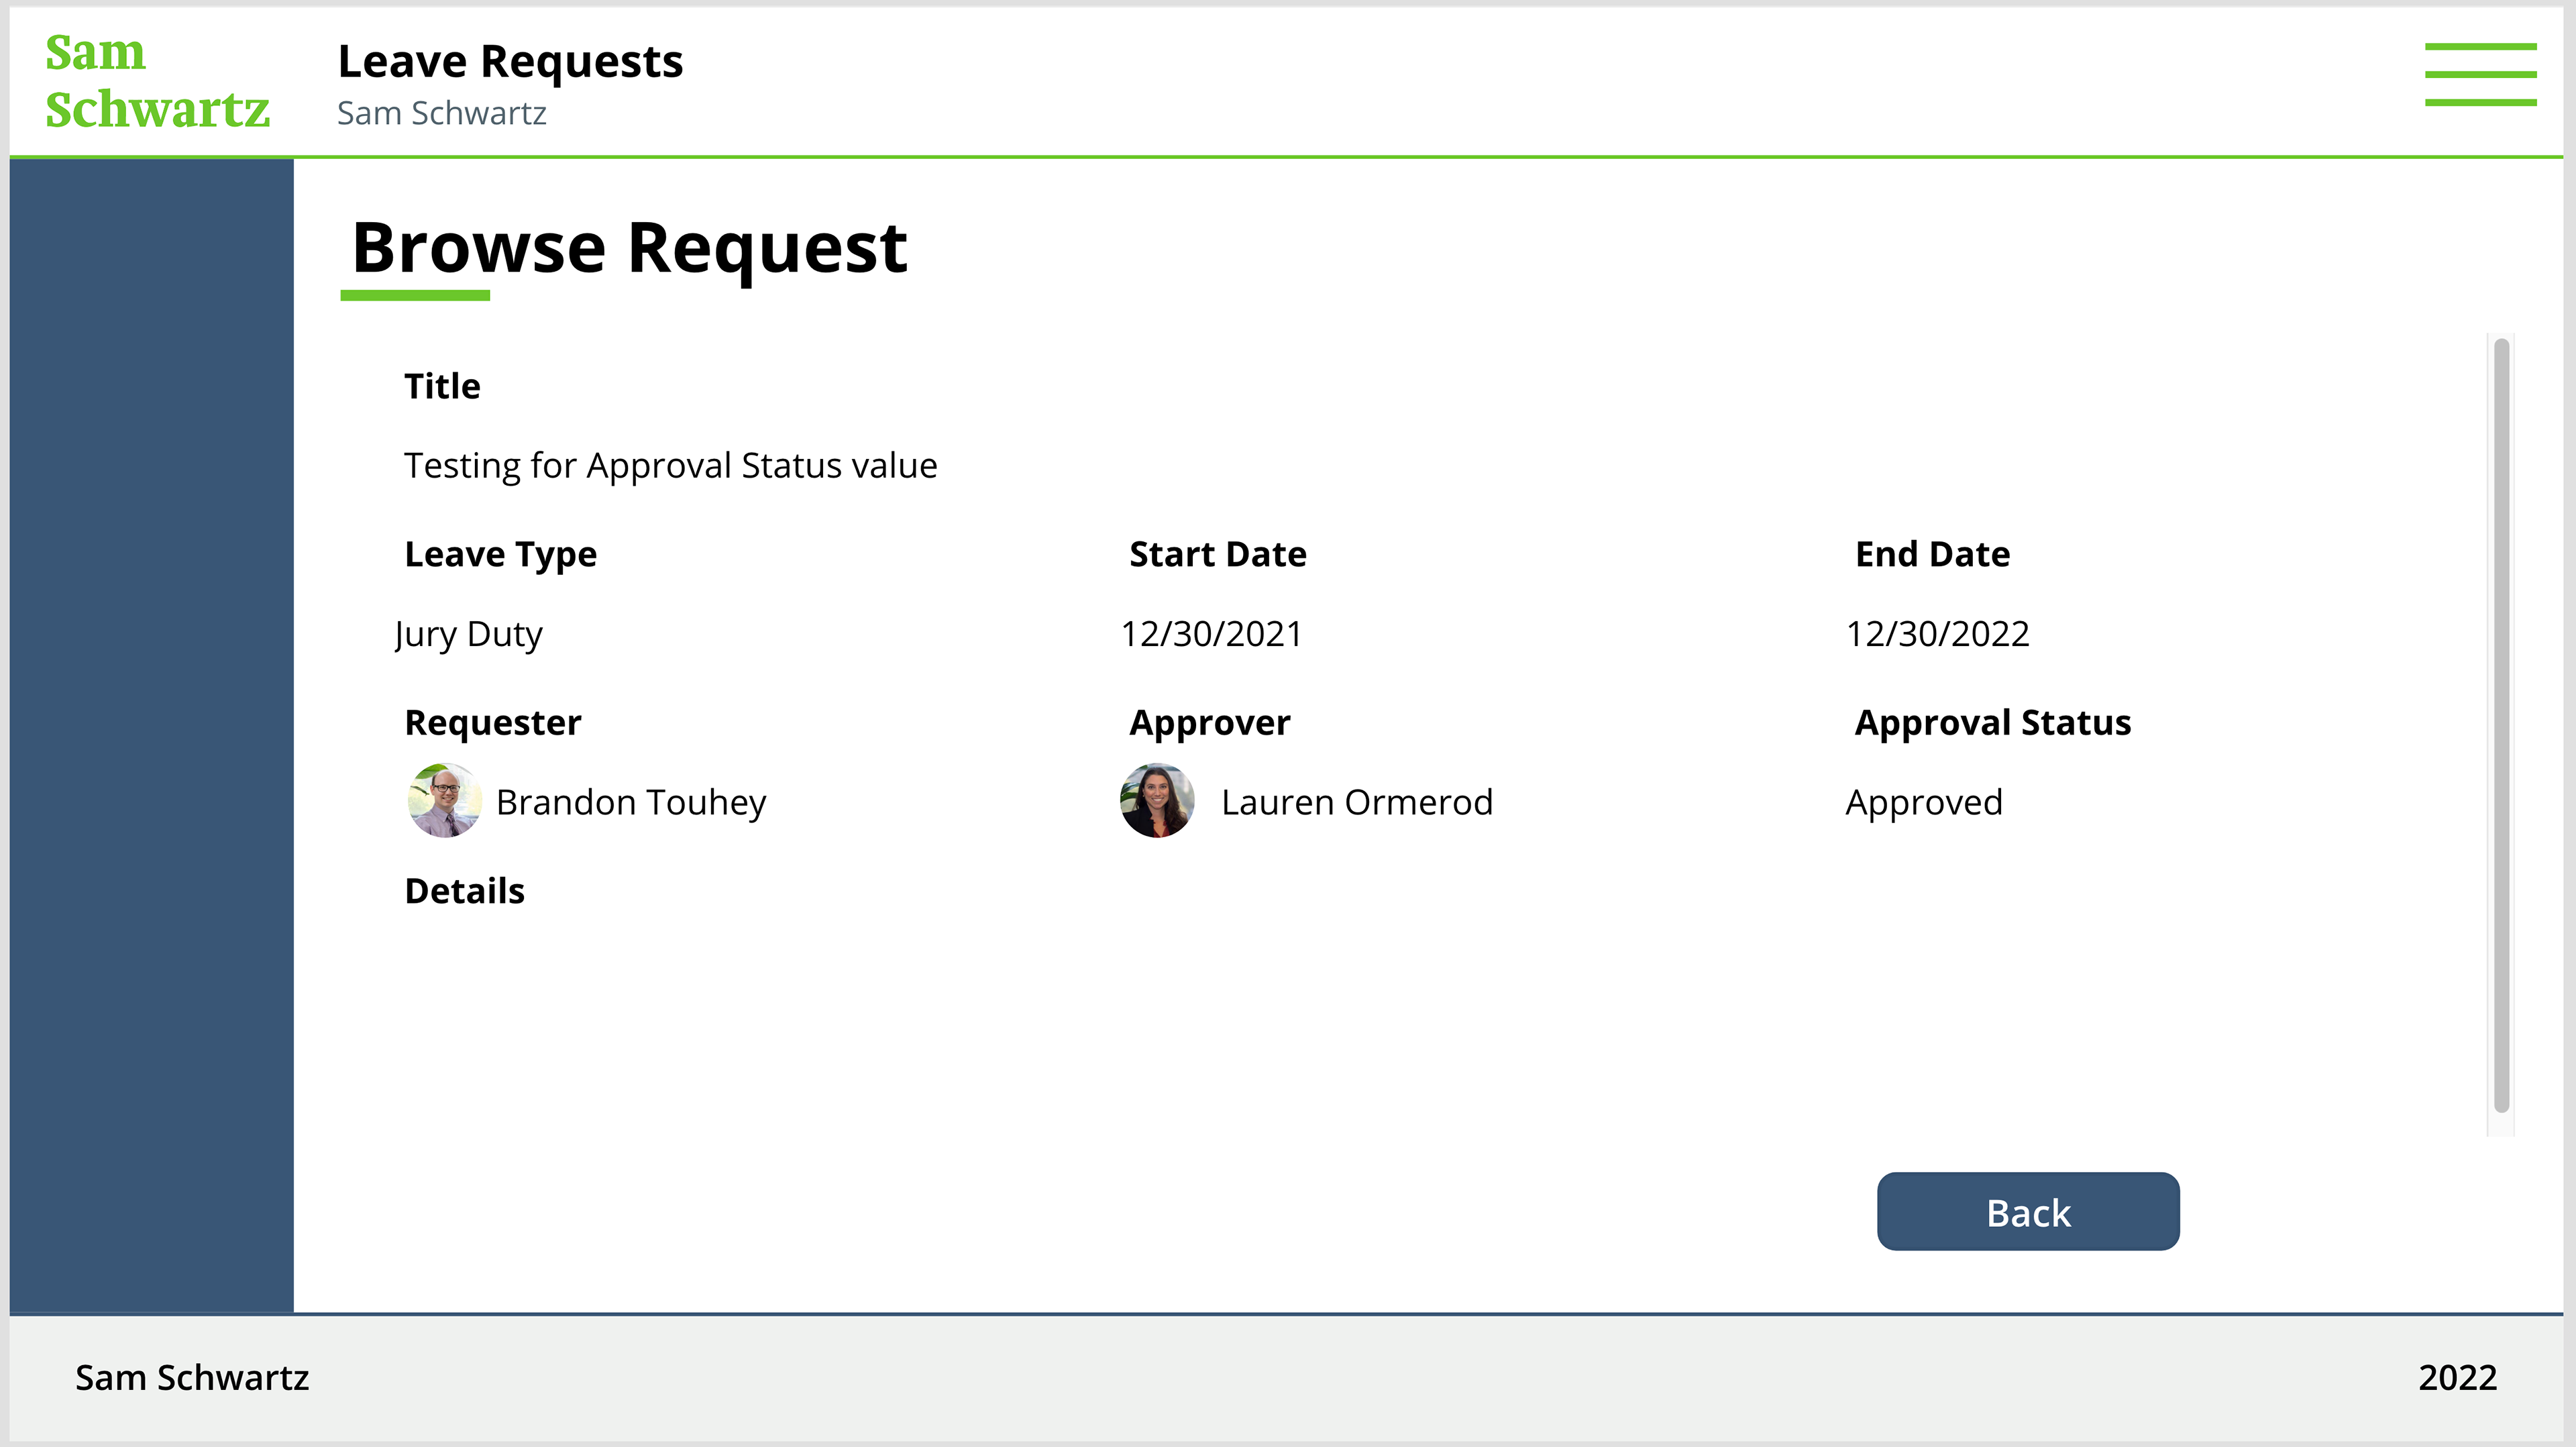Click the Browse Request heading
2576x1447 pixels.
(x=629, y=248)
